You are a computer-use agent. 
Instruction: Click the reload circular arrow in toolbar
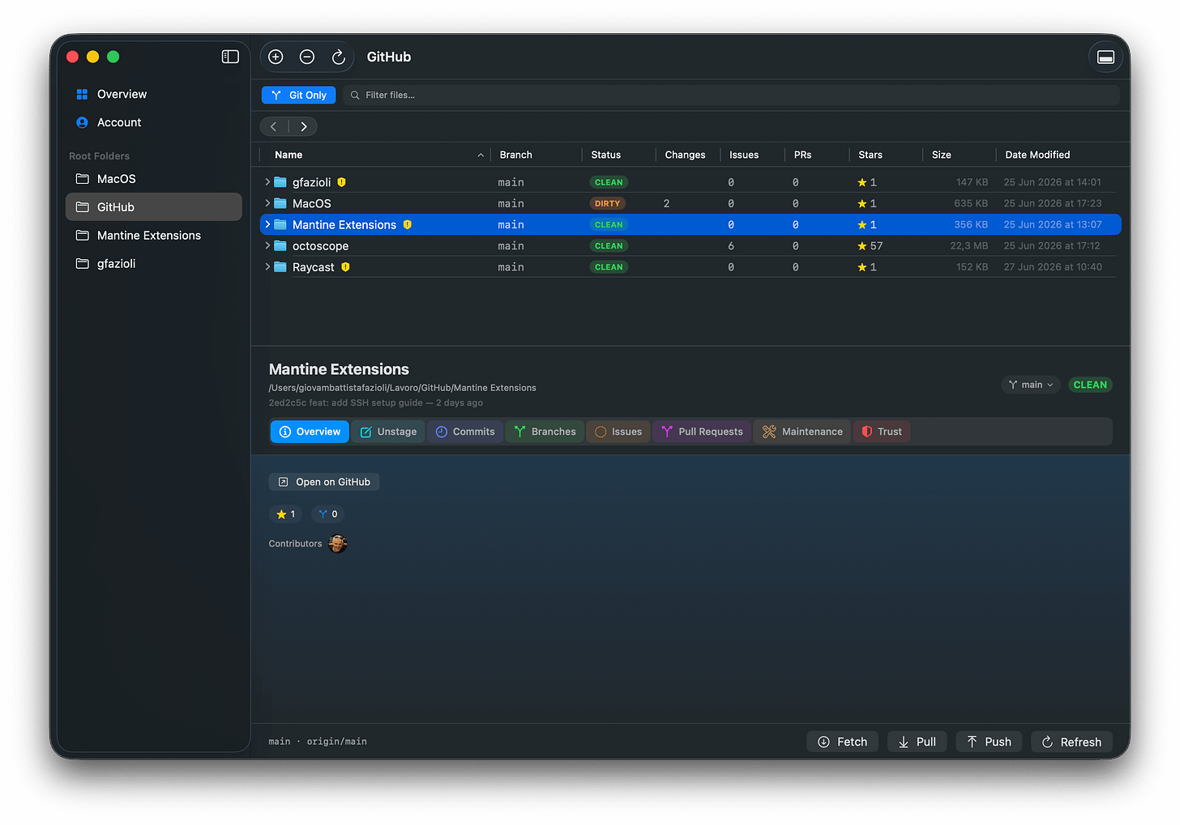339,57
